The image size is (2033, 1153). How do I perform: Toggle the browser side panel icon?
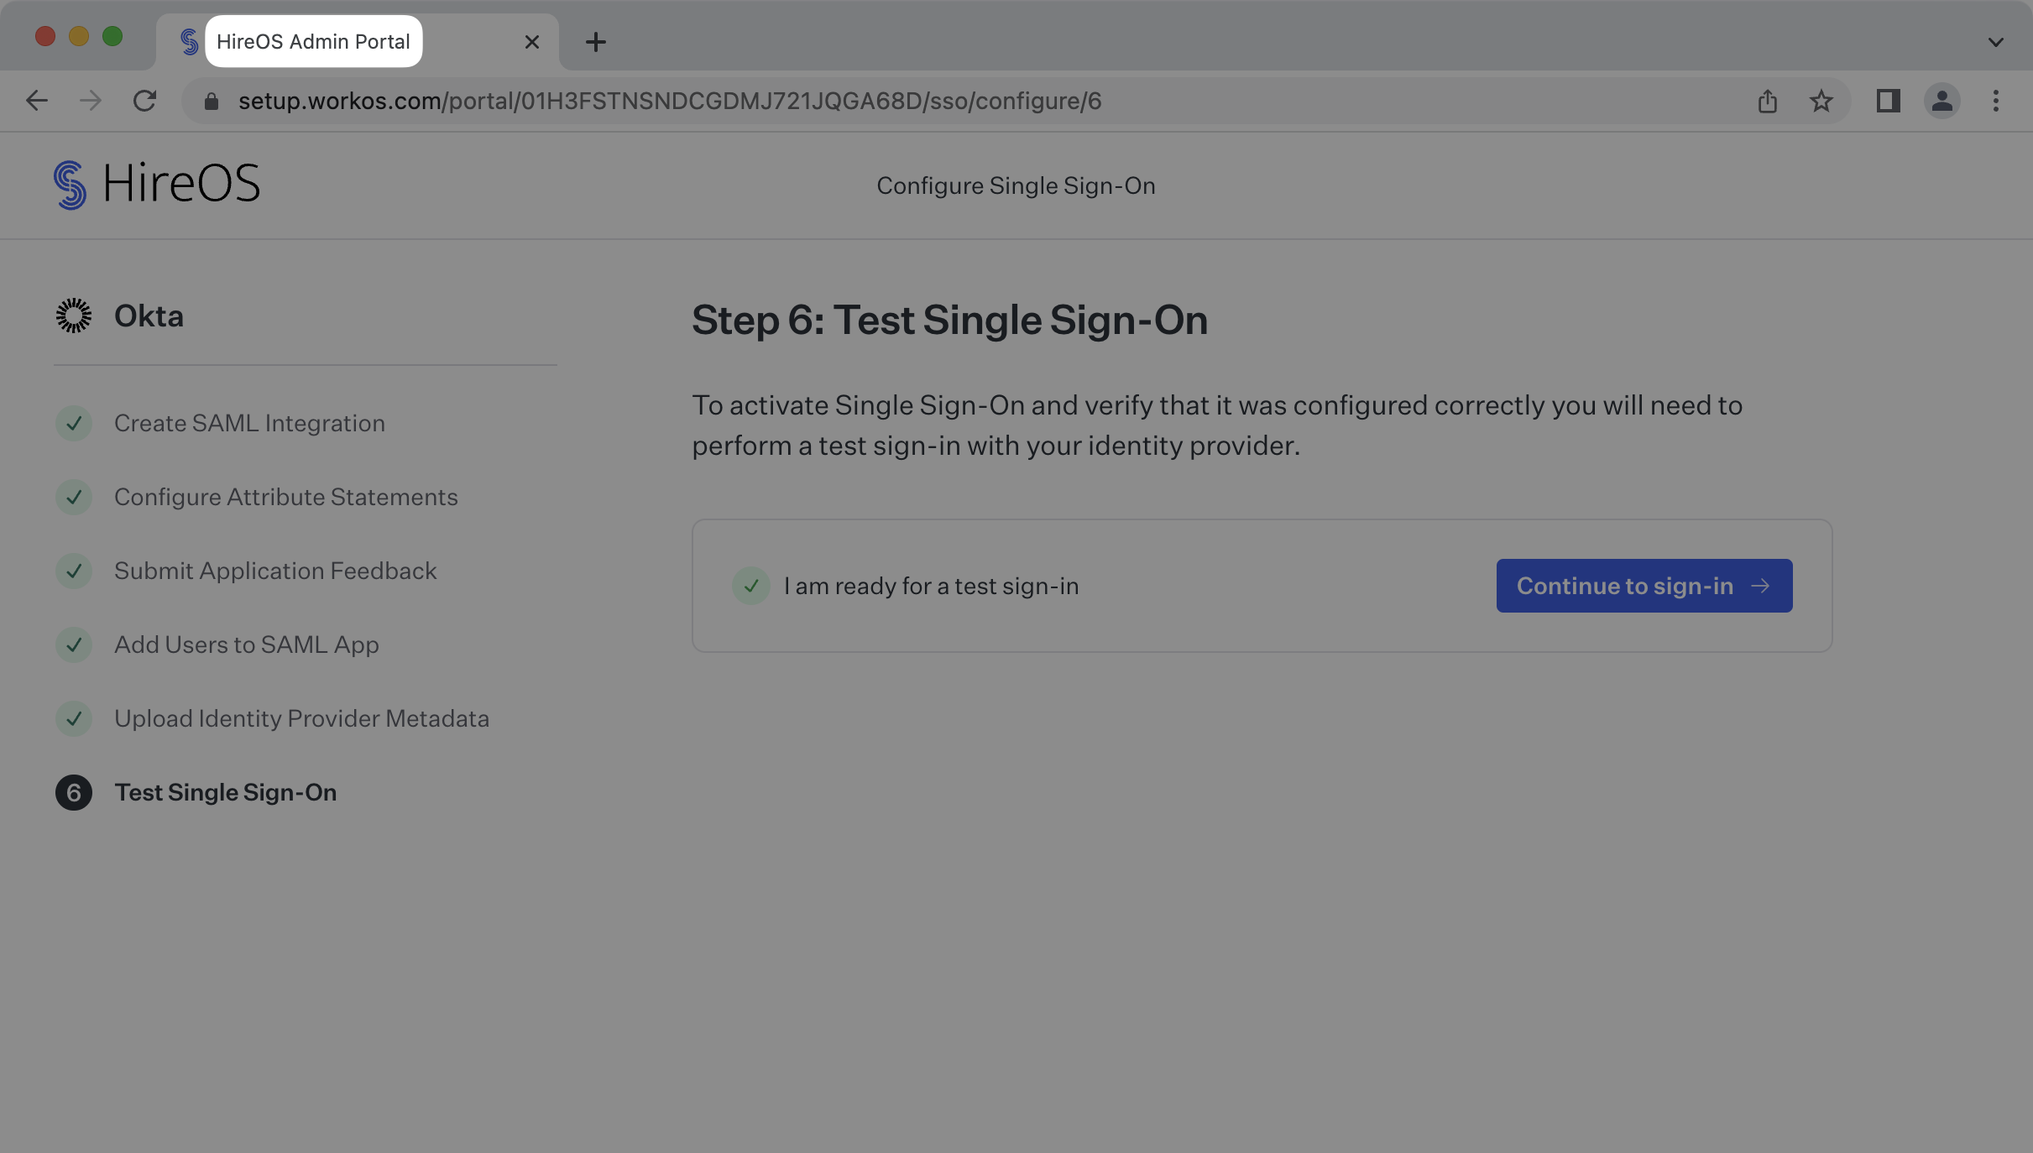1888,101
